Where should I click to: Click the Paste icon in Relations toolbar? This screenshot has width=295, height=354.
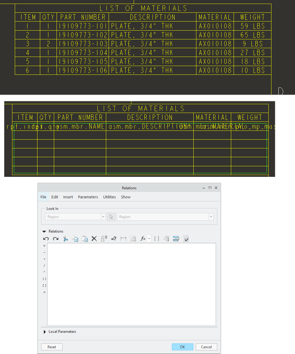click(85, 239)
